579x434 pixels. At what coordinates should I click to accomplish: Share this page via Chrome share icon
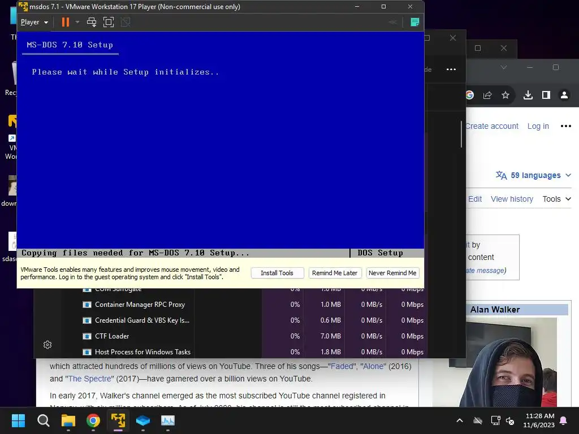(x=487, y=95)
